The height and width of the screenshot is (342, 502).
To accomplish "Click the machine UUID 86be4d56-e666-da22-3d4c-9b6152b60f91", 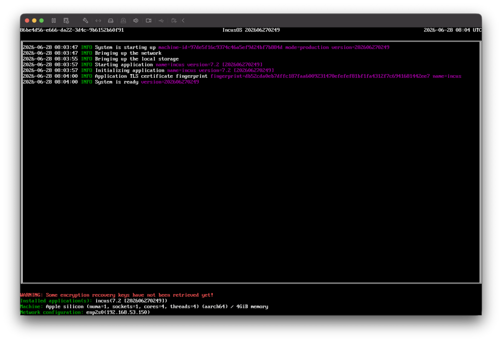I will [72, 30].
